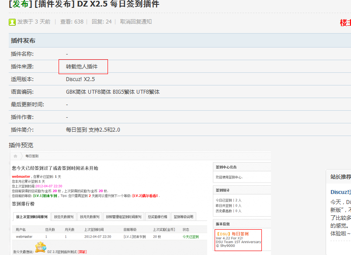Click the "【DSU】每日签到" version title
The image size is (351, 255).
click(x=232, y=234)
